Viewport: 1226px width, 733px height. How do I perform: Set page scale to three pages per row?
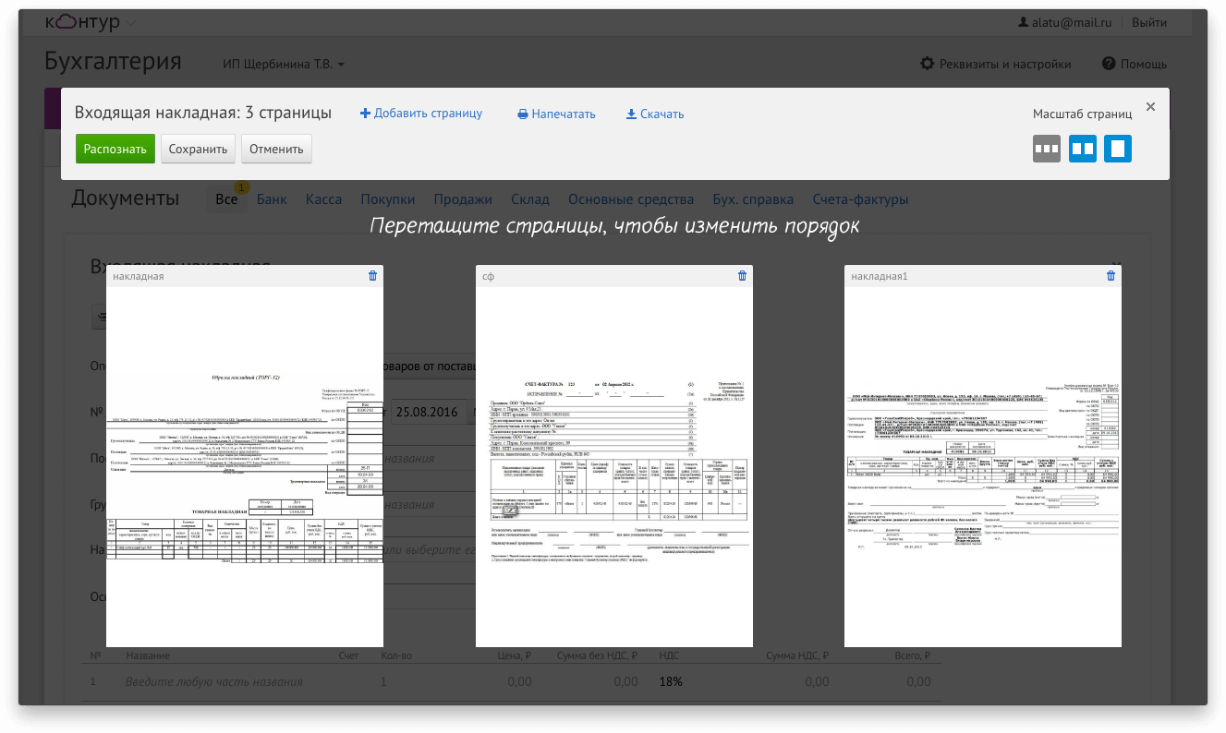tap(1047, 148)
